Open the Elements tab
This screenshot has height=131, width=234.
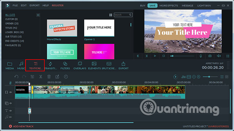pos(94,65)
